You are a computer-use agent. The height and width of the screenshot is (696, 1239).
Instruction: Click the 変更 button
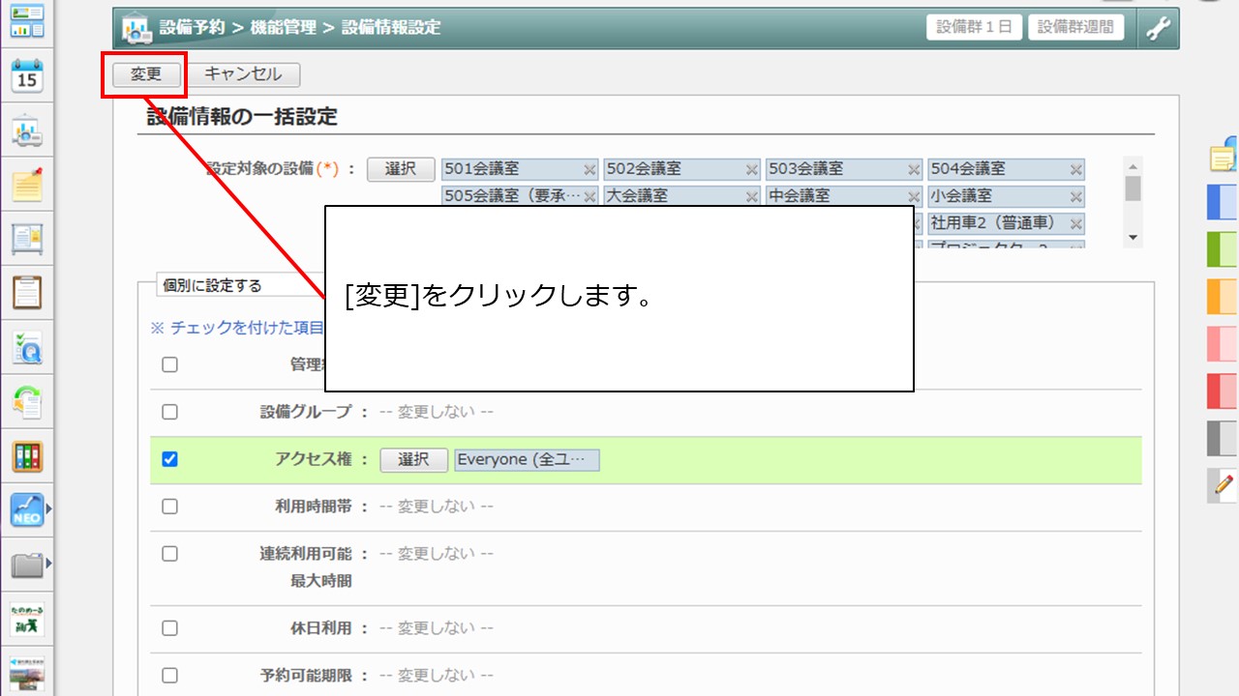145,74
